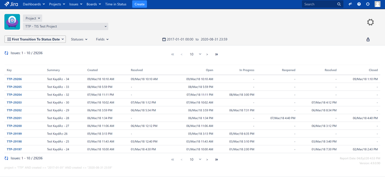This screenshot has width=385, height=177.
Task: Open issue TTP-29203
Action: (14, 102)
